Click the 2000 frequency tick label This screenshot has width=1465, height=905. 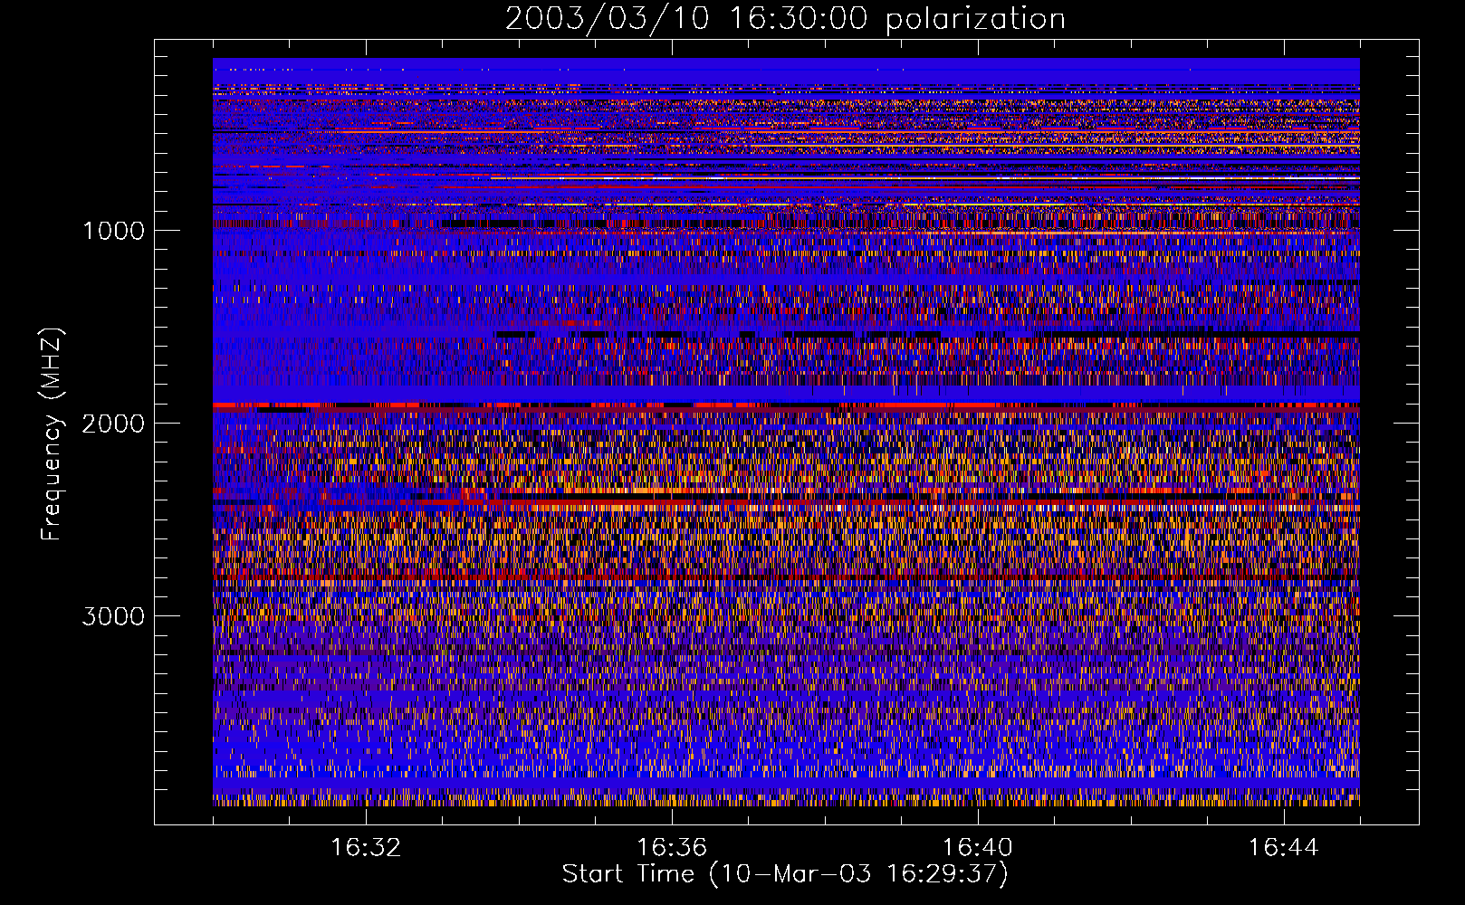coord(113,424)
